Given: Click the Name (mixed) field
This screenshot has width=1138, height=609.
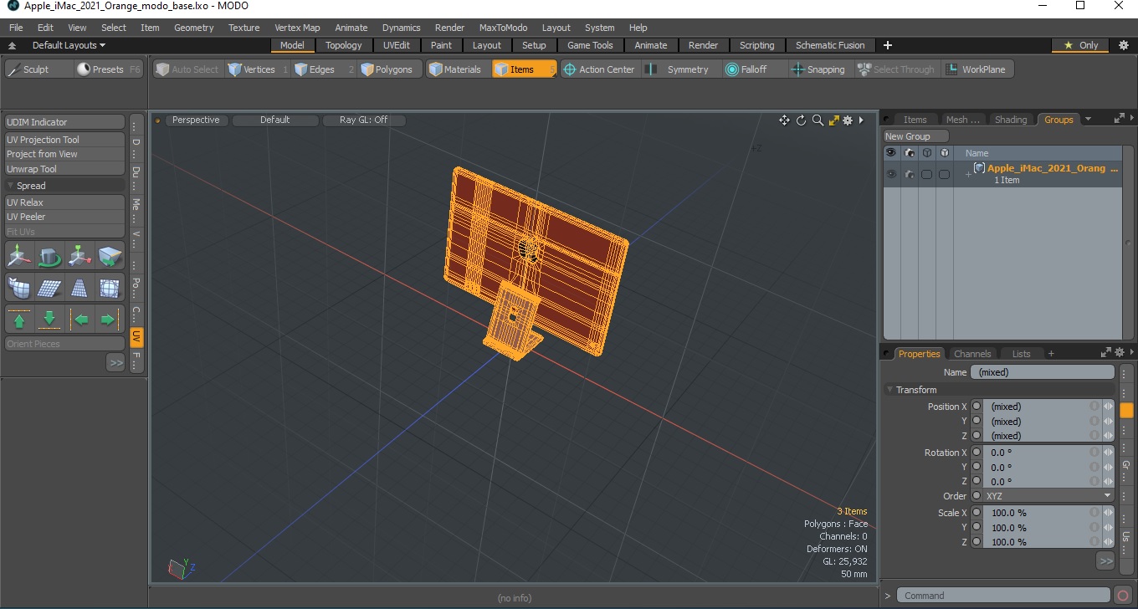Looking at the screenshot, I should (1043, 372).
